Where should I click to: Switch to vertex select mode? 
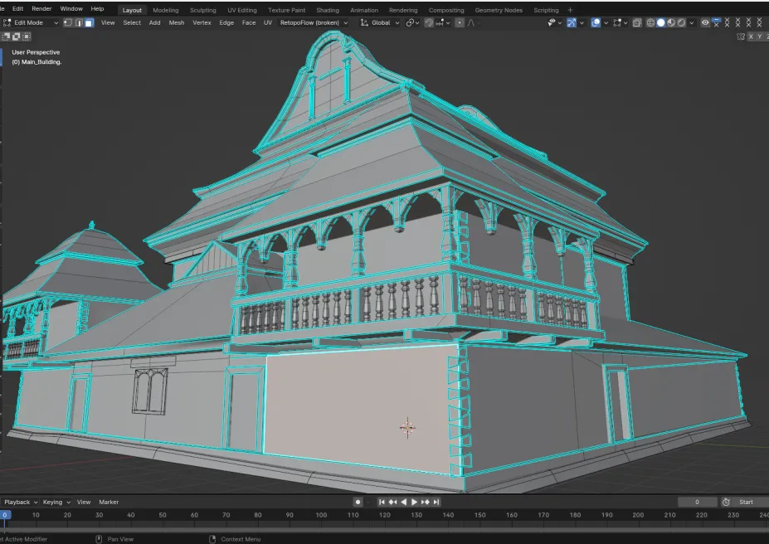click(x=68, y=22)
